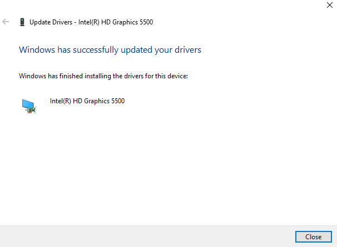The width and height of the screenshot is (337, 247).
Task: Select the Intel(R) HD Graphics 5500 device name
Action: [x=87, y=102]
